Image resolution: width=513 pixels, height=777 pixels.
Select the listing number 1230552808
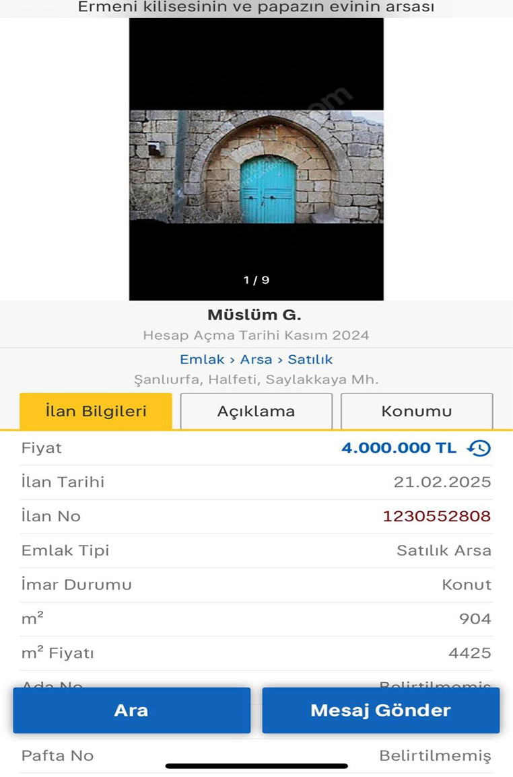tap(436, 517)
